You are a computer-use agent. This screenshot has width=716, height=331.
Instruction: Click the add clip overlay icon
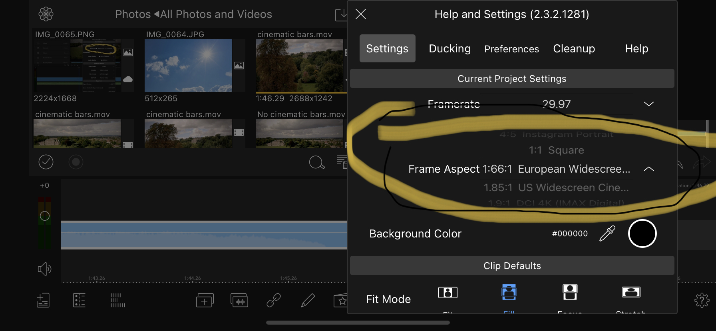(x=205, y=300)
